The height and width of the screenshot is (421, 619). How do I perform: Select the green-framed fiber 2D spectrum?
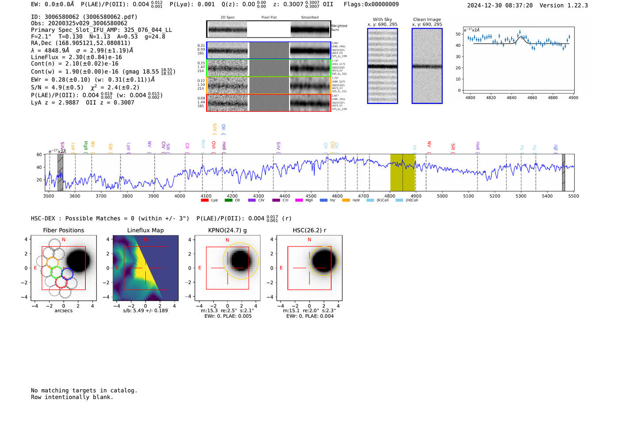[227, 68]
